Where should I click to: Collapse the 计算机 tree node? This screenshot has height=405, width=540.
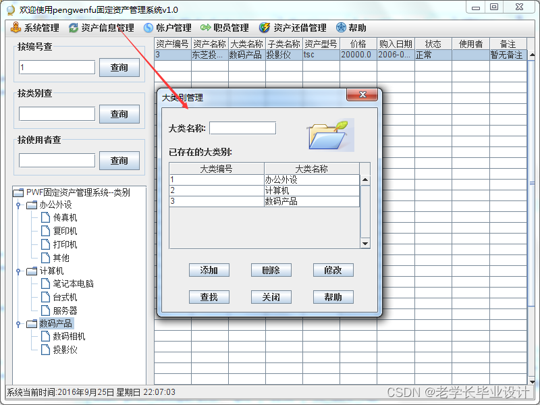pyautogui.click(x=19, y=269)
